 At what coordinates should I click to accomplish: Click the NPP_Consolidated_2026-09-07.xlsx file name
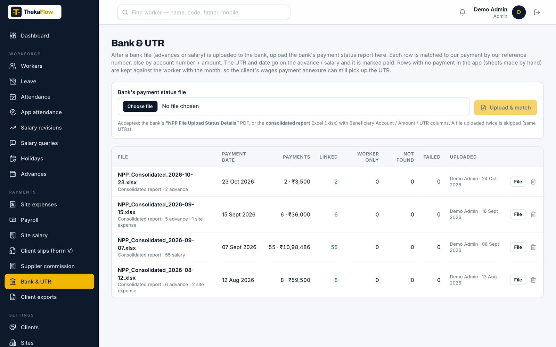click(x=156, y=244)
